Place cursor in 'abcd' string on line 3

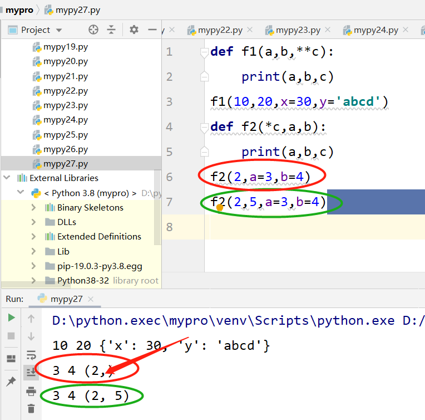[x=358, y=102]
